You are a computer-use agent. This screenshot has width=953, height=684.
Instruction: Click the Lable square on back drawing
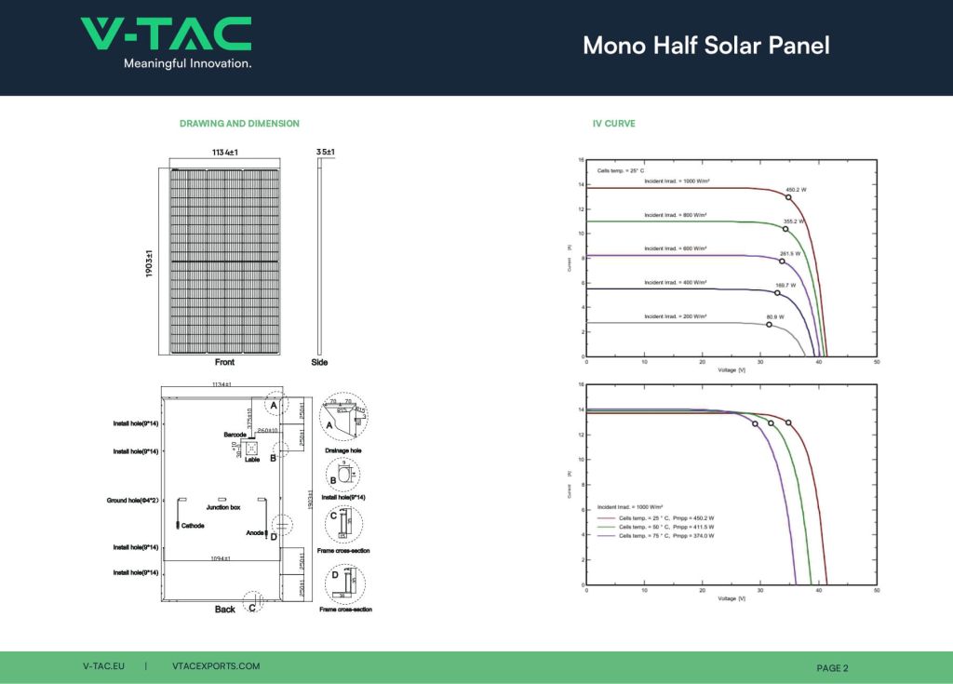pos(251,448)
